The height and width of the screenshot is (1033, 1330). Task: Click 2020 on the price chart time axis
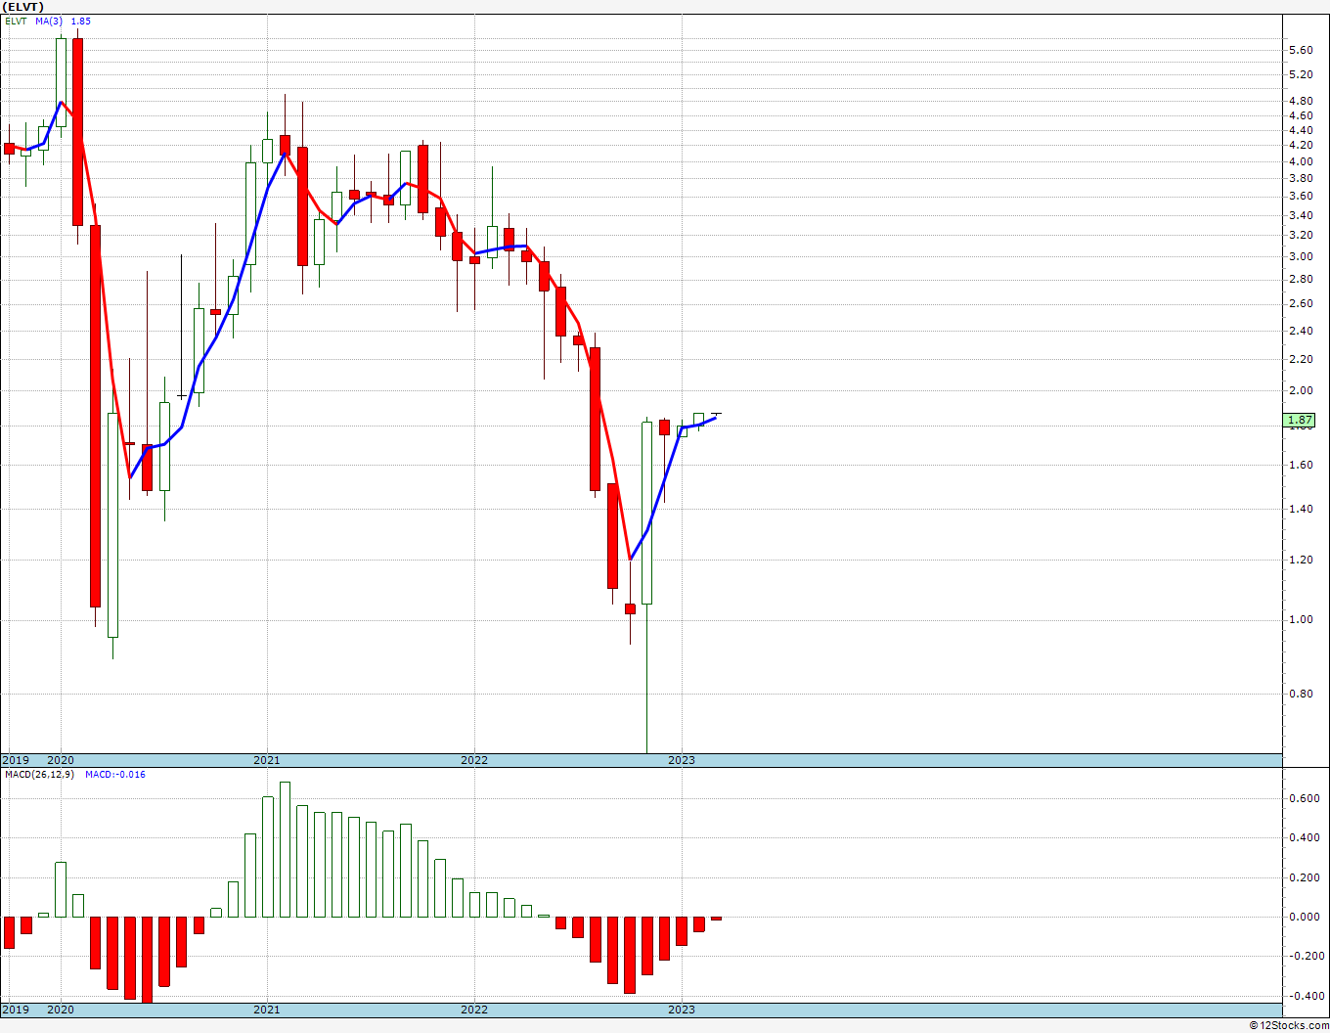61,760
